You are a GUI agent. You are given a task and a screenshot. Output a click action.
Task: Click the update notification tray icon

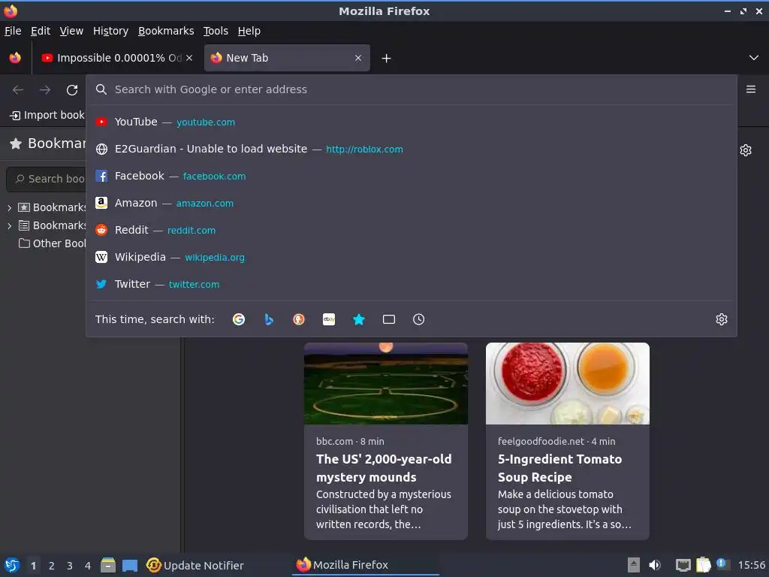(x=722, y=564)
